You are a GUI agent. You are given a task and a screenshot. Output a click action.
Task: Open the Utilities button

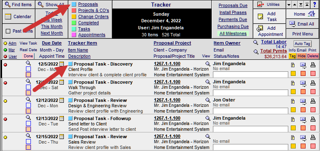tap(269, 5)
